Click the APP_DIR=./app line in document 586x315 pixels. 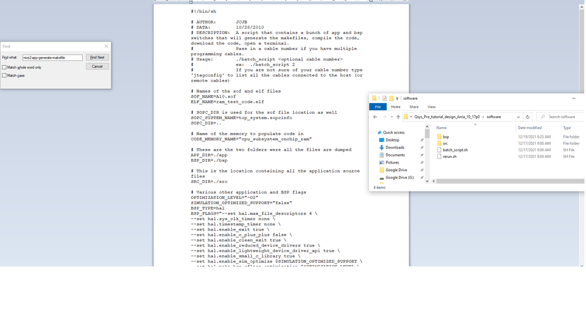(x=209, y=155)
